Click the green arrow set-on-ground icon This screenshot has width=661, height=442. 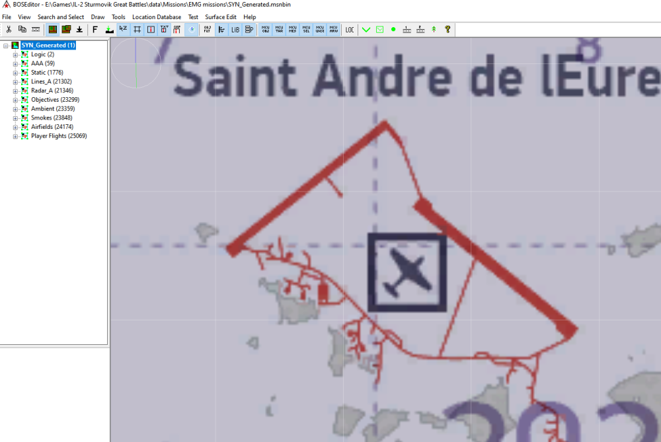pyautogui.click(x=109, y=30)
